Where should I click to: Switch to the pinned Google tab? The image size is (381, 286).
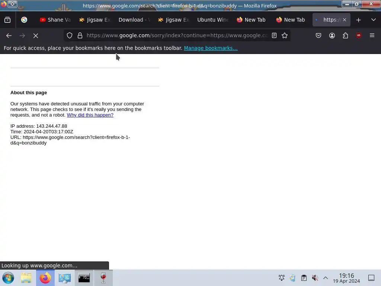click(24, 20)
